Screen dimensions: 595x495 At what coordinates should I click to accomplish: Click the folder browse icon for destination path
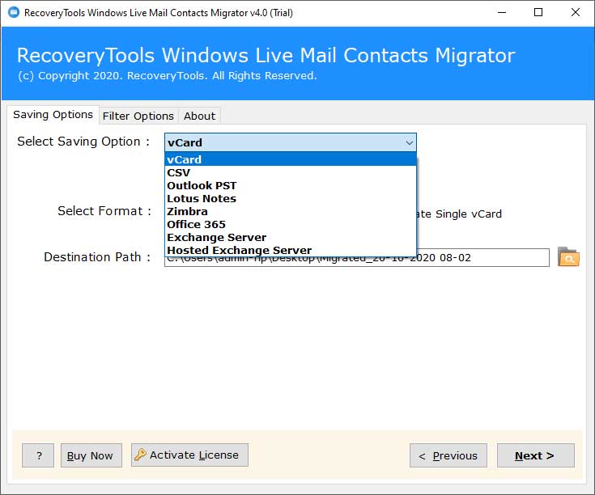[568, 257]
